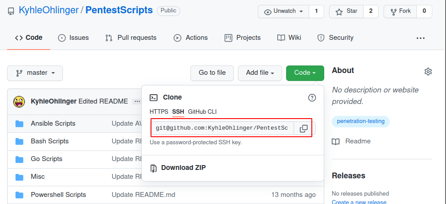Click the Go to file button
Viewport: 446px width, 204px height.
pos(212,73)
